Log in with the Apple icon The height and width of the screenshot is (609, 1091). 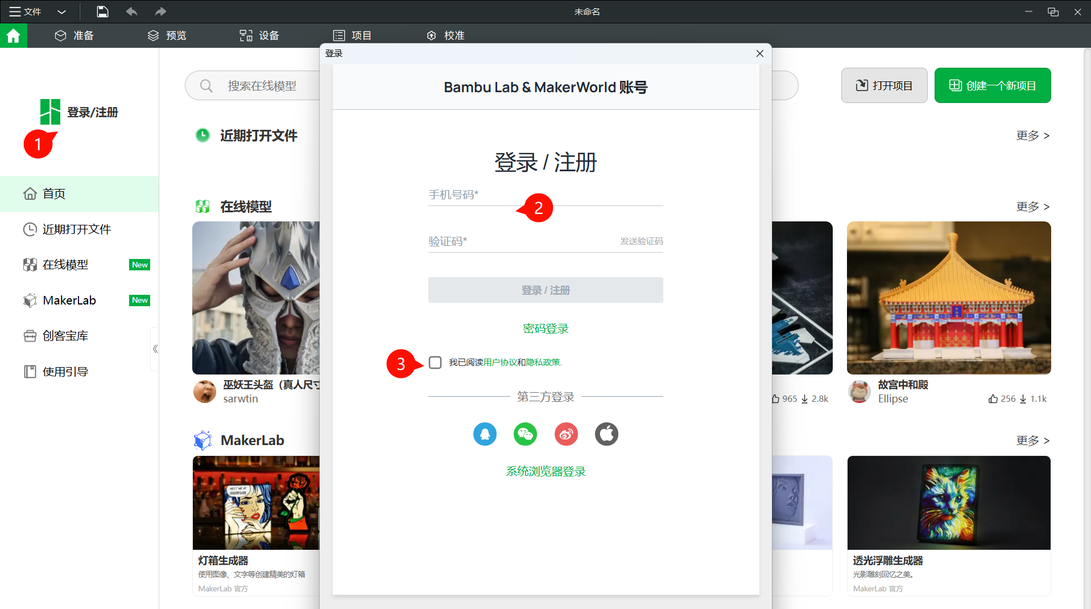click(x=606, y=434)
